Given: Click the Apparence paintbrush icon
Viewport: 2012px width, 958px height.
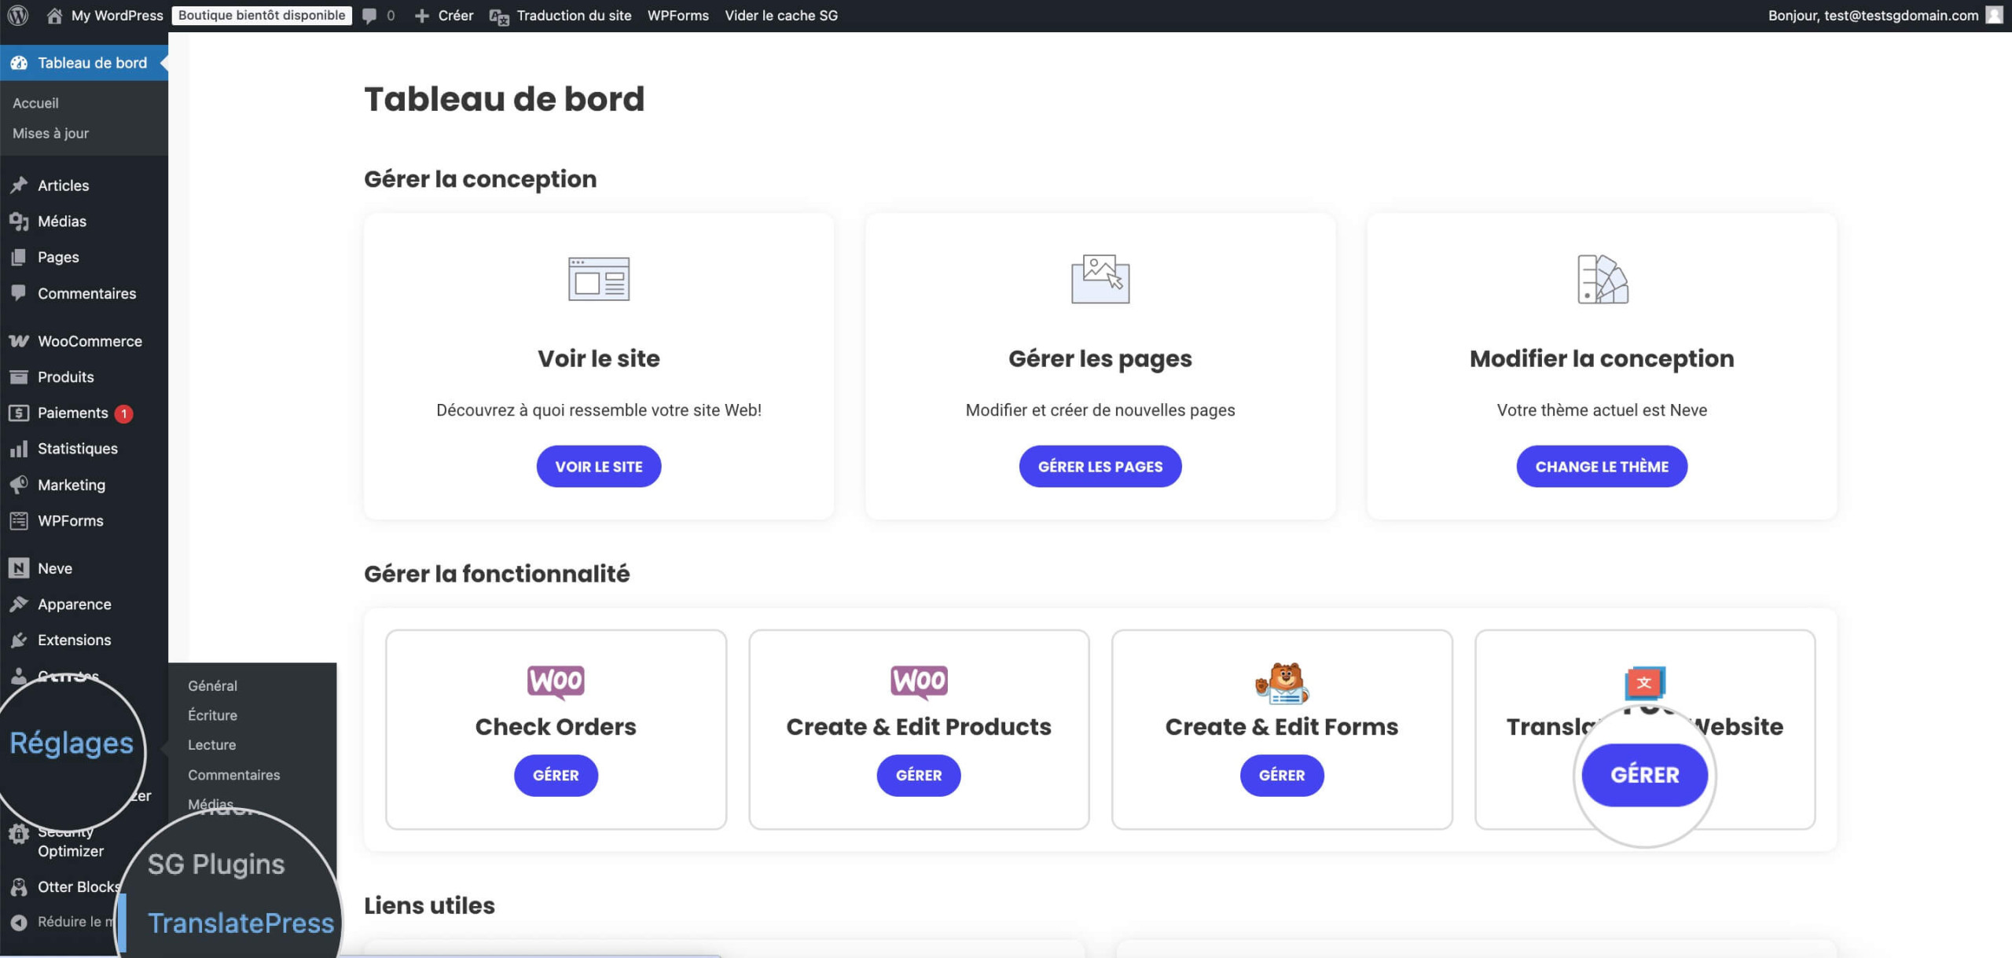Looking at the screenshot, I should tap(19, 604).
